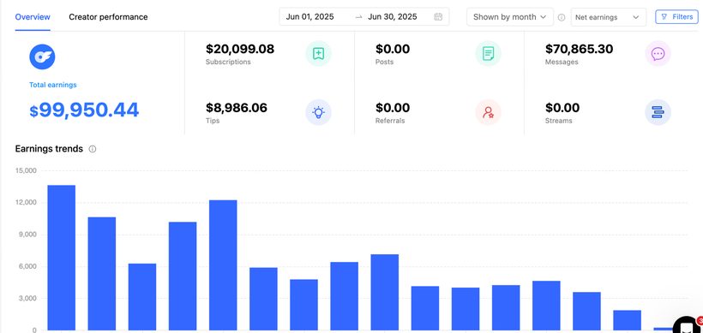Click the Referrals person icon
Viewport: 703px width, 333px height.
tap(489, 112)
